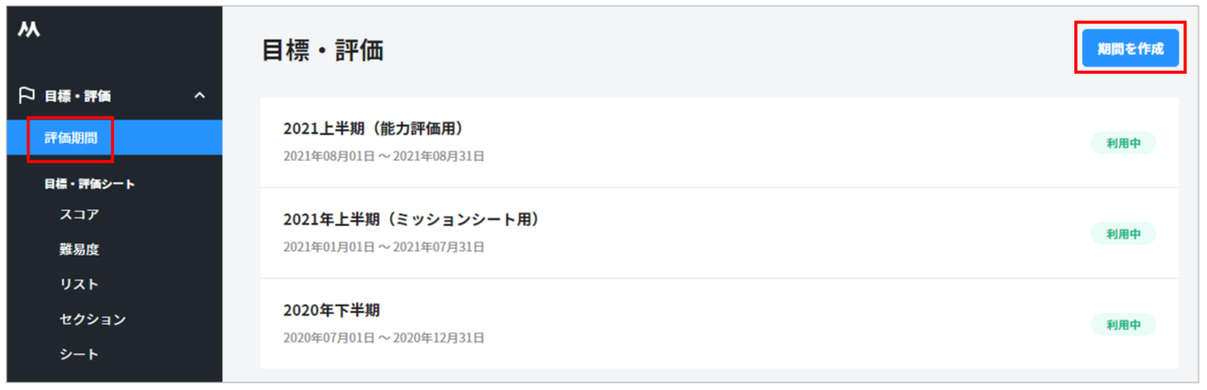1207x390 pixels.
Task: Click 利用中 badge for 2021上半期（能力評価用）
Action: [1123, 143]
